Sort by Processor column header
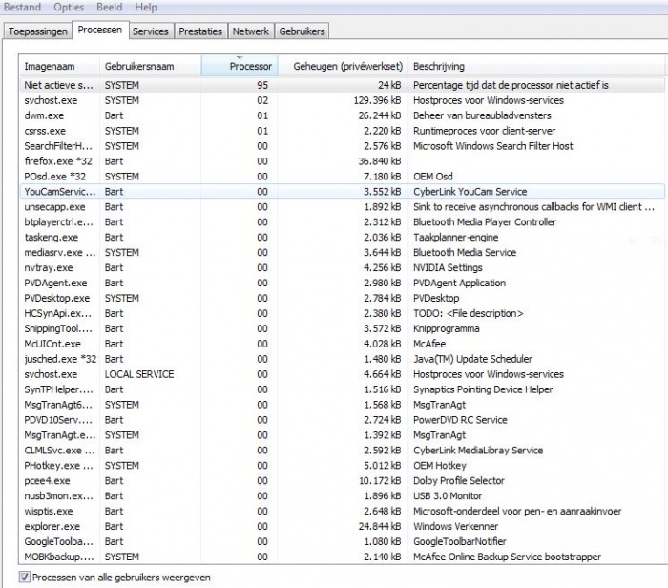The height and width of the screenshot is (588, 668). point(240,67)
